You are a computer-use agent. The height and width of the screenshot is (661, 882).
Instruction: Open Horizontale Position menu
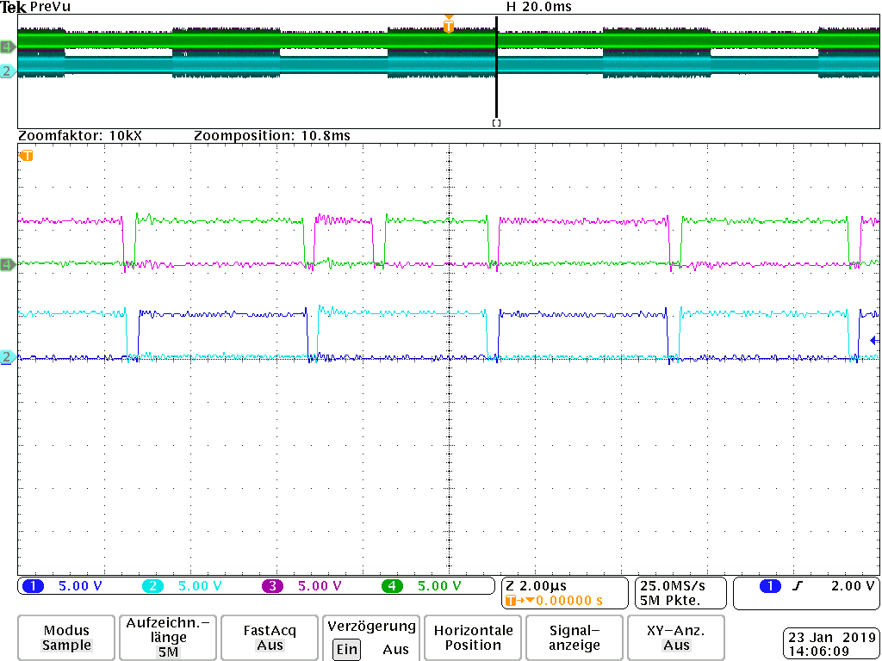click(x=473, y=638)
